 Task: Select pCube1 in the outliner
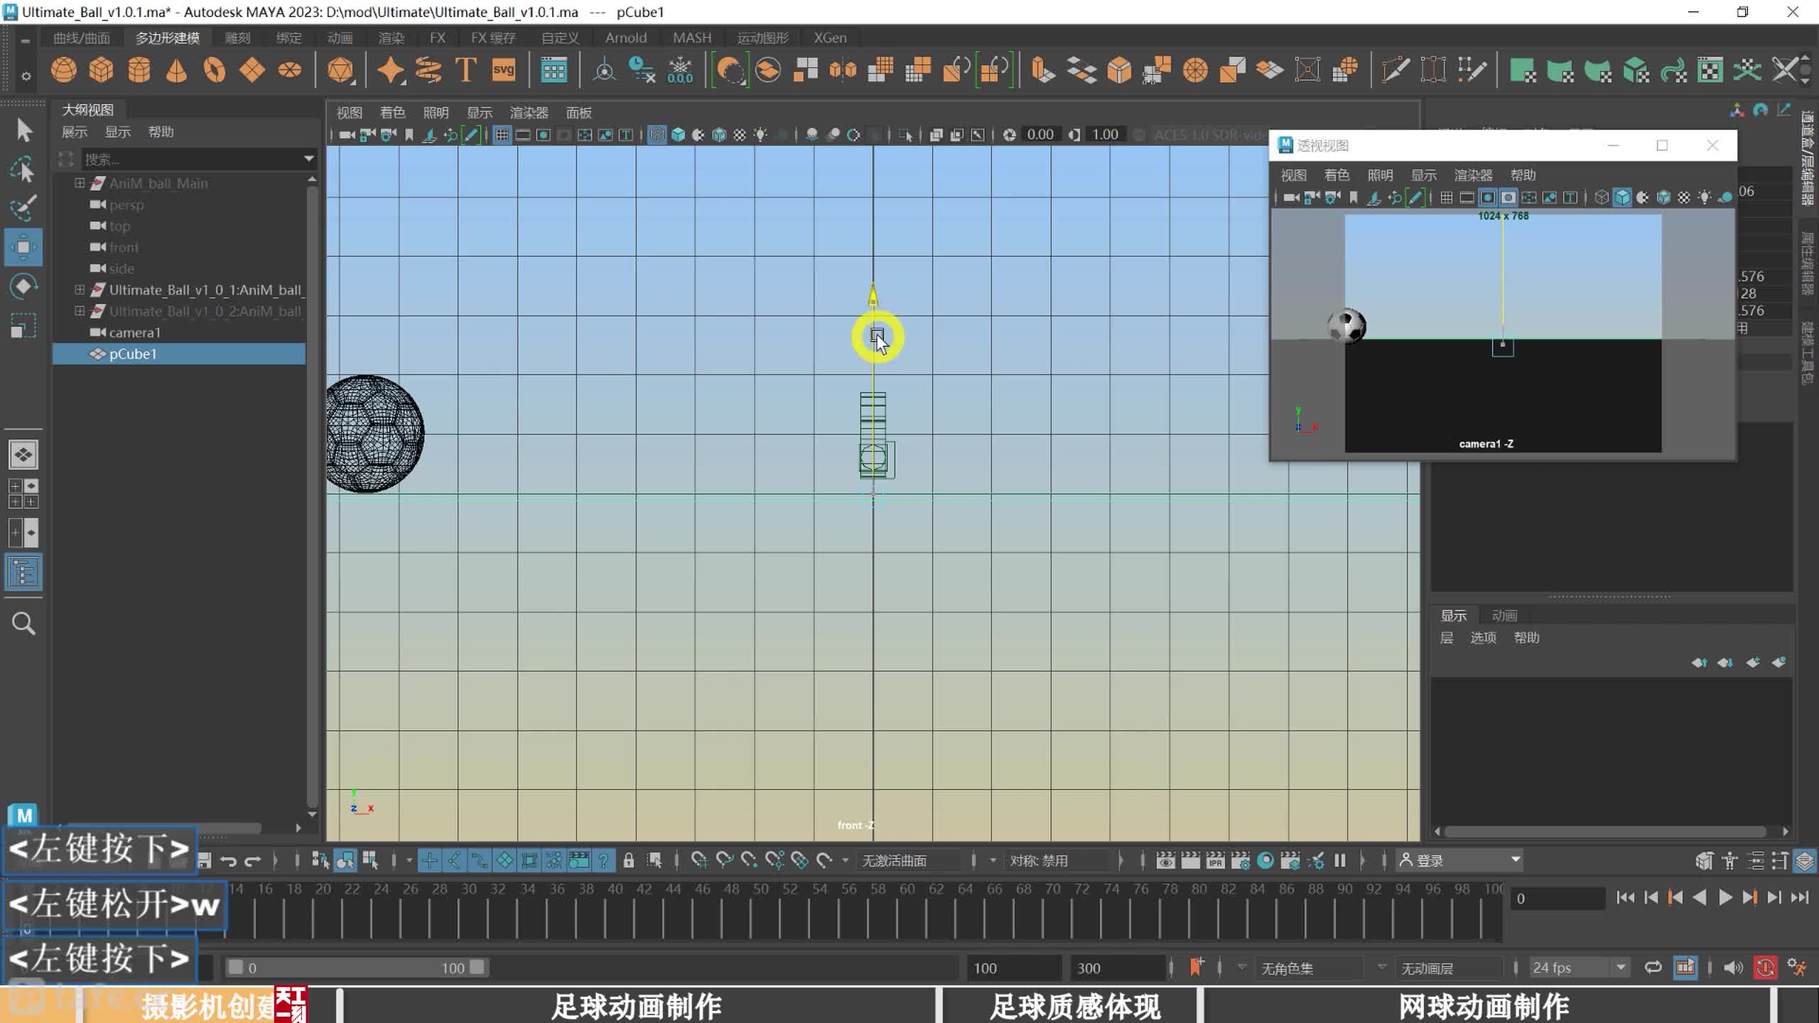coord(179,354)
